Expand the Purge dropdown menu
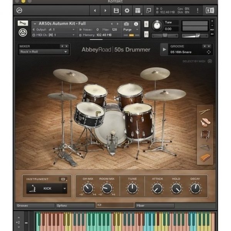 click(131, 30)
